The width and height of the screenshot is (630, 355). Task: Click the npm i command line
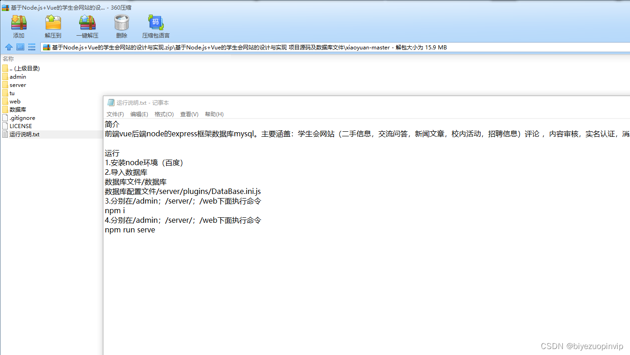pos(115,211)
